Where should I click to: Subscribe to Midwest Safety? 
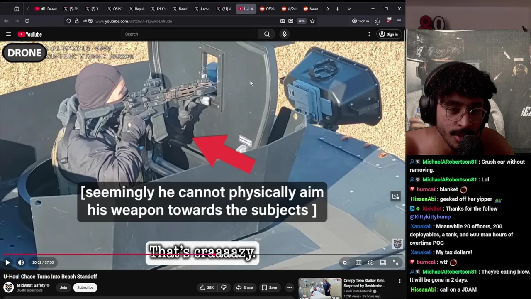85,287
